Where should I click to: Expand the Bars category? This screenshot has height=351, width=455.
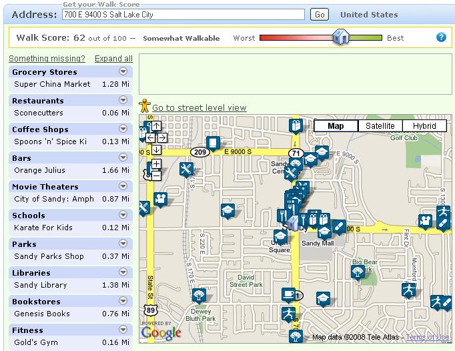click(123, 157)
